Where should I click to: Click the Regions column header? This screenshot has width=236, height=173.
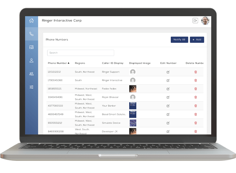(80, 63)
